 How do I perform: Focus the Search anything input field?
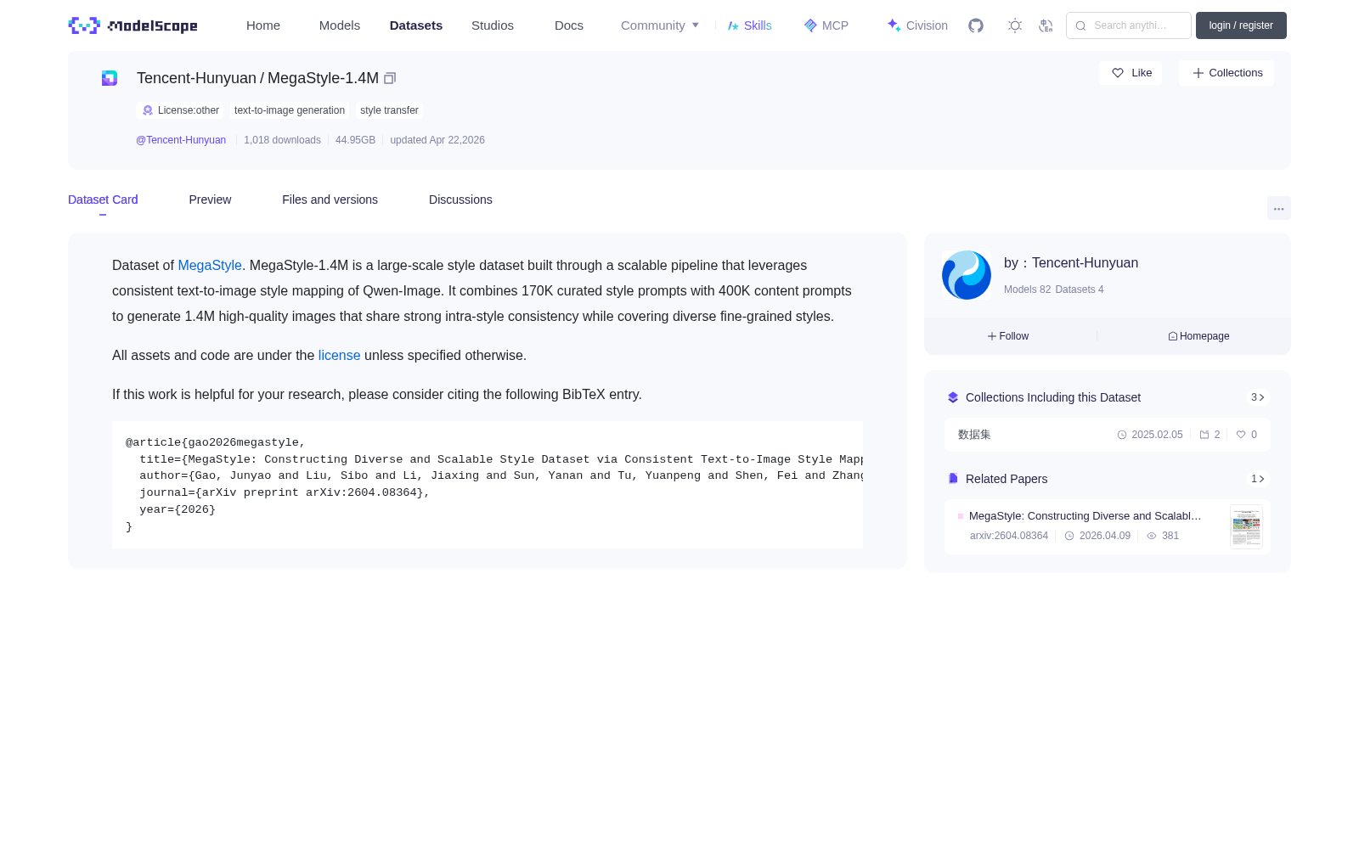pyautogui.click(x=1129, y=25)
